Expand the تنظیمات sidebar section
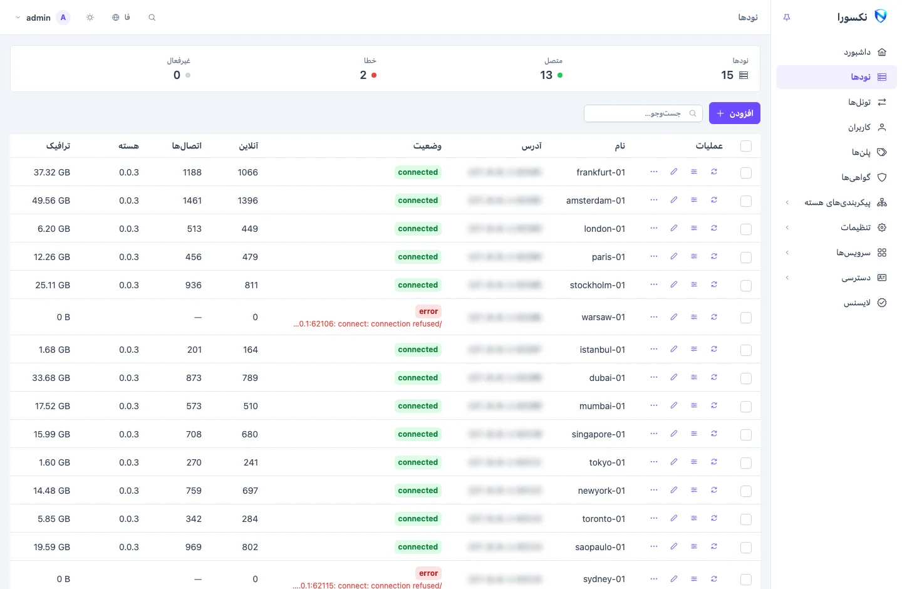The image size is (902, 589). point(837,227)
